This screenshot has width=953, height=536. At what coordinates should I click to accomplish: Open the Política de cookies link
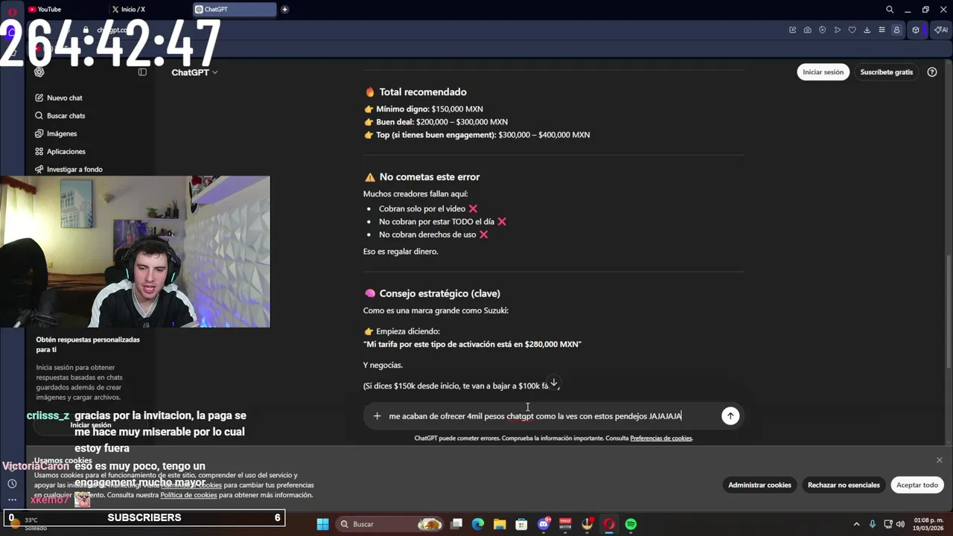click(x=188, y=495)
